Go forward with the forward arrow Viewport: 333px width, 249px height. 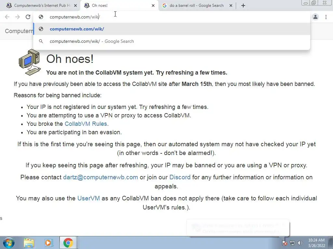click(x=18, y=17)
